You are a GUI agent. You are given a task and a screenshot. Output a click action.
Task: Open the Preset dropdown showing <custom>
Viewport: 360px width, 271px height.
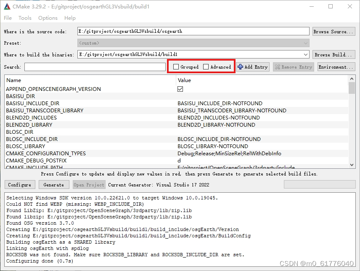tap(305, 43)
